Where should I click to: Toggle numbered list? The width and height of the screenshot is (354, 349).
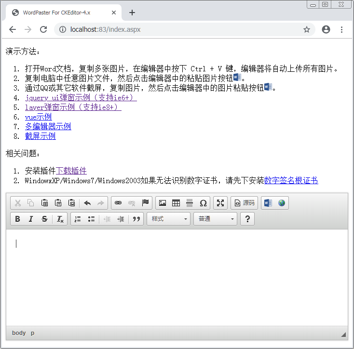click(x=78, y=219)
